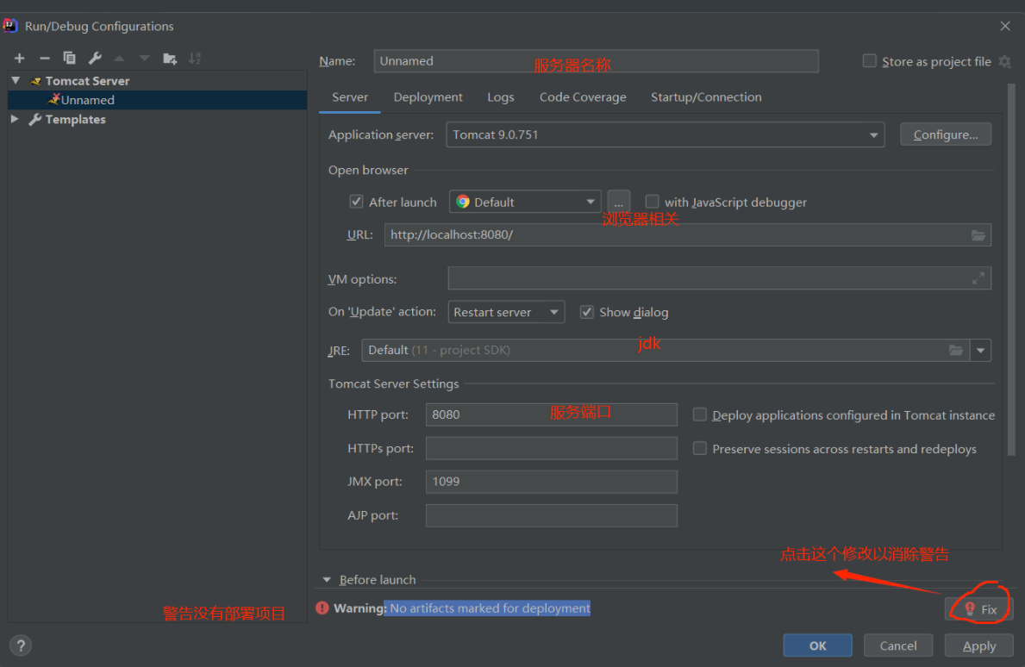1025x667 pixels.
Task: Click the Tomcat Server icon in tree
Action: [36, 81]
